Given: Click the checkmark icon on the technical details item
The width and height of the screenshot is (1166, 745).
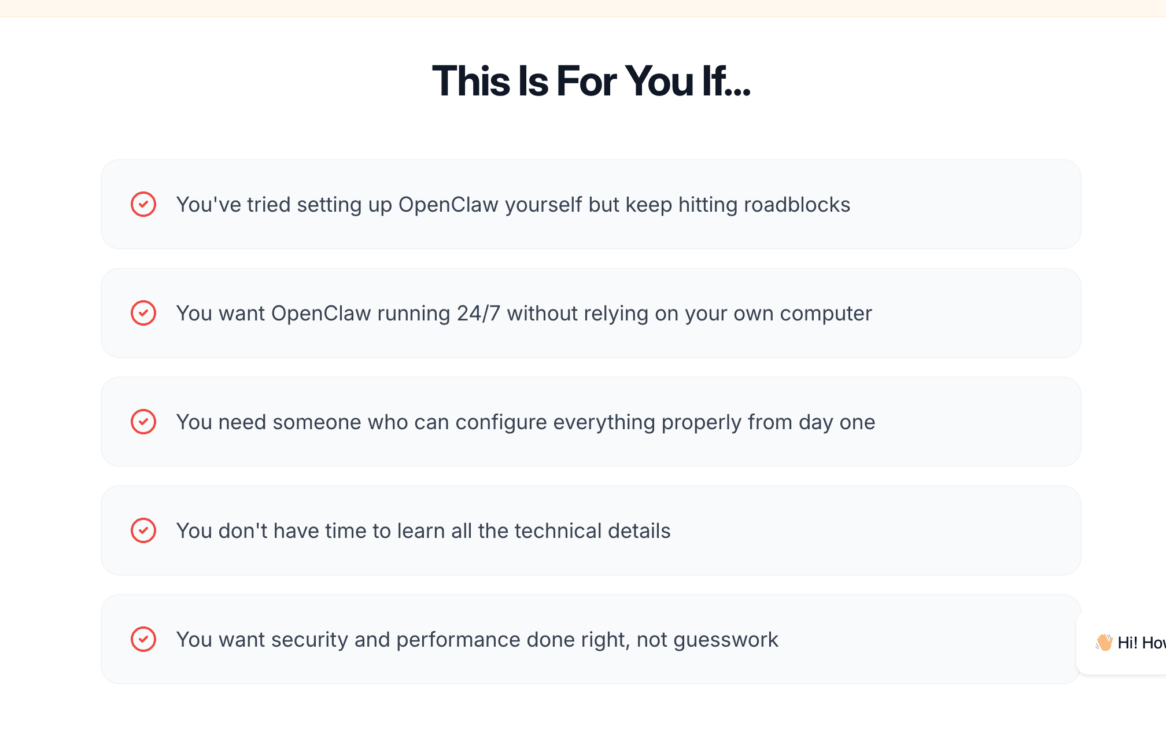Looking at the screenshot, I should point(143,530).
